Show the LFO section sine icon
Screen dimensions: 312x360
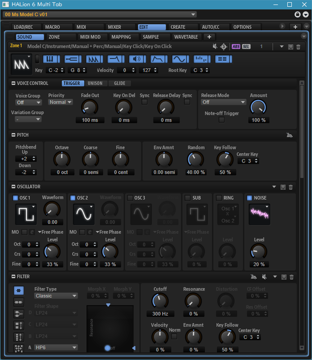[x=180, y=59]
